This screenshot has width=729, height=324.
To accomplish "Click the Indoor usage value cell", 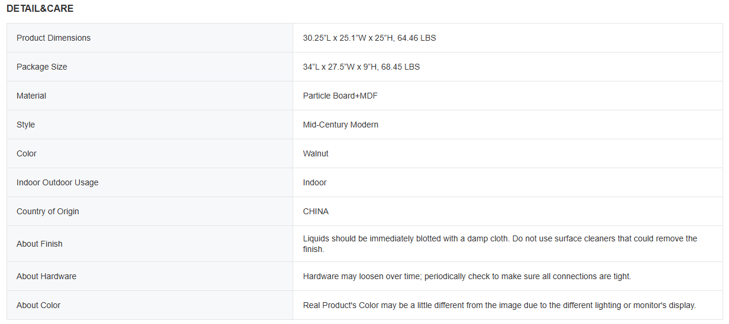I will click(315, 182).
